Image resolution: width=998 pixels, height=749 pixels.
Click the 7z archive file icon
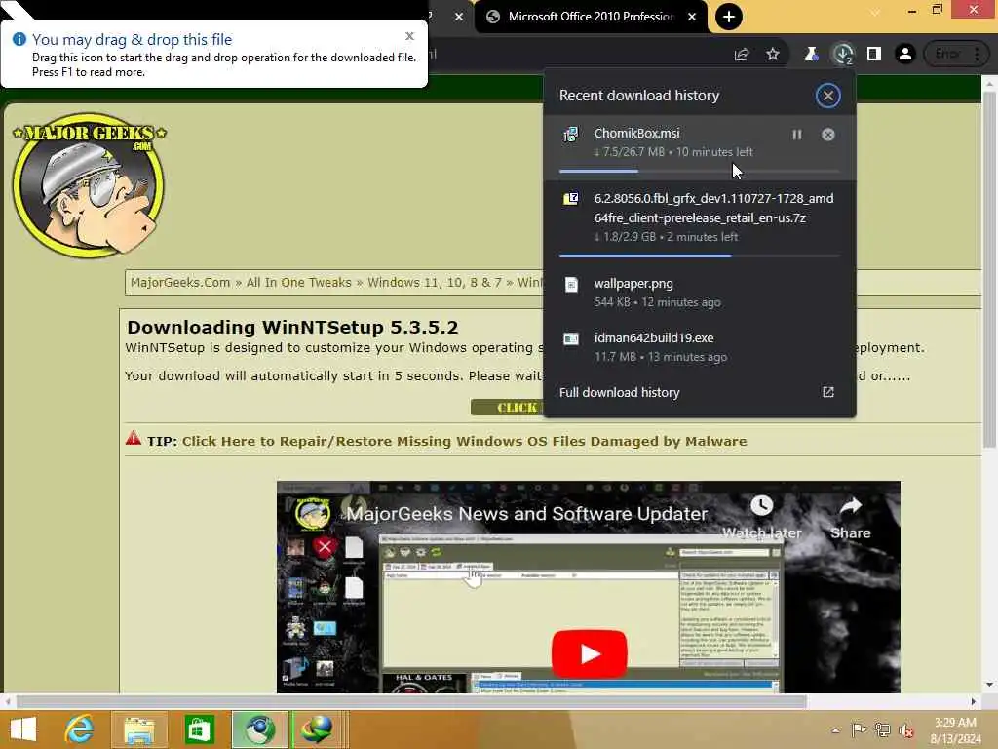pyautogui.click(x=571, y=199)
